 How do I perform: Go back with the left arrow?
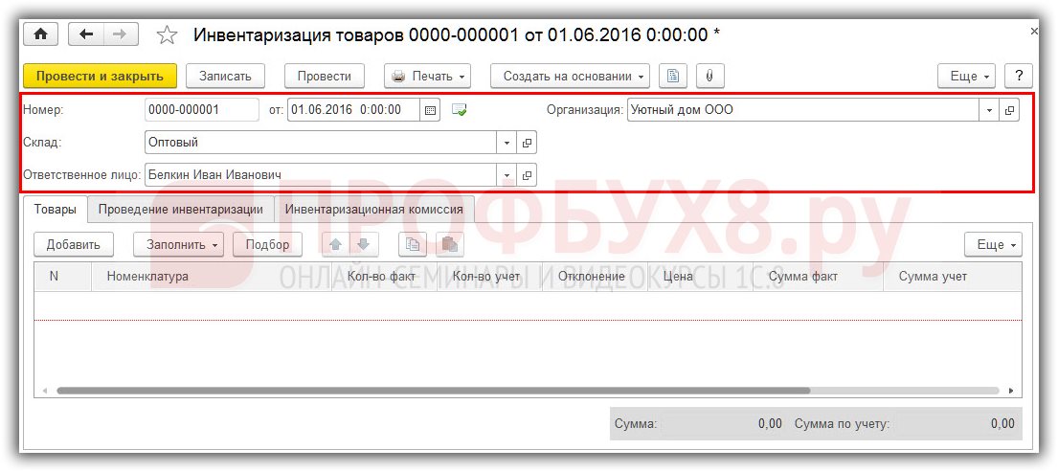[87, 34]
